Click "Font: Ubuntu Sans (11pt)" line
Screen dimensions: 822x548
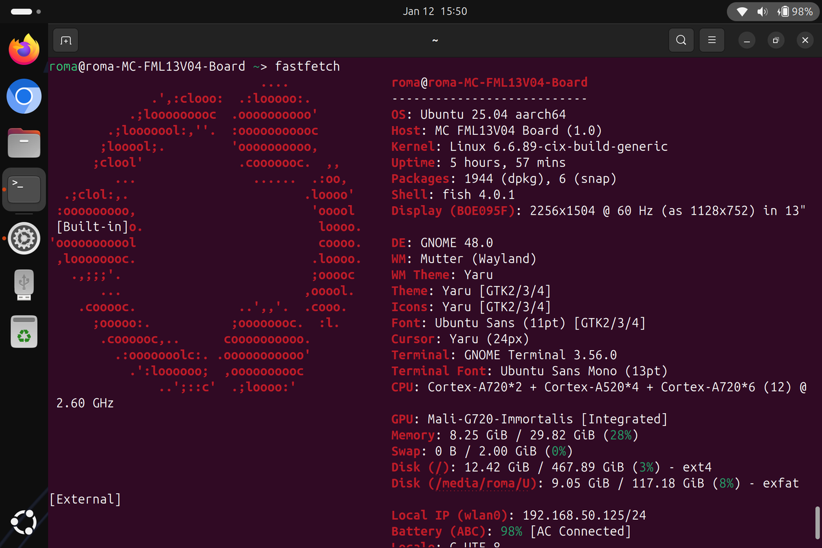point(518,323)
